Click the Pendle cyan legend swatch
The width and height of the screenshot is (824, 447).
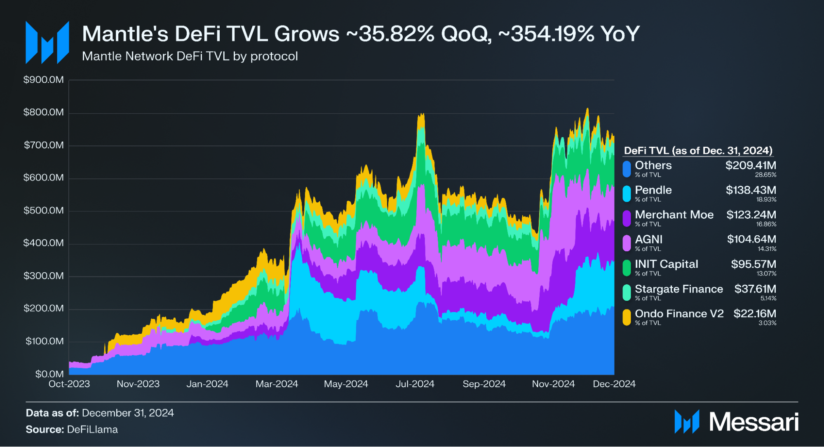click(627, 194)
